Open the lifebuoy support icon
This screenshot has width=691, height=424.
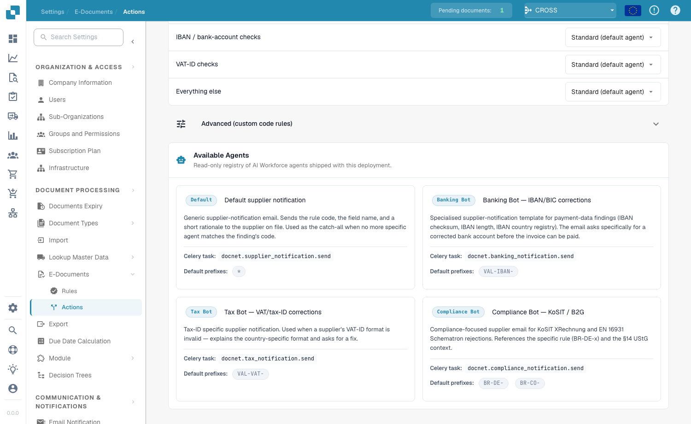(13, 350)
